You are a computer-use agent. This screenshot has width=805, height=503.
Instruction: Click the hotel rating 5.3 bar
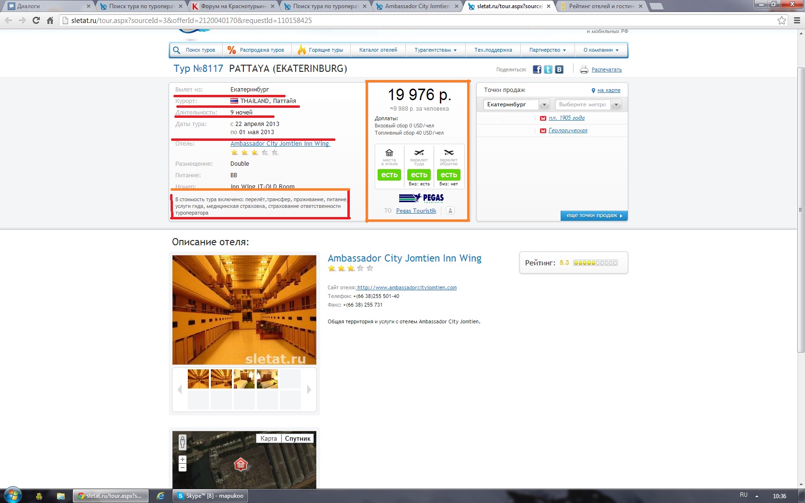click(x=596, y=263)
